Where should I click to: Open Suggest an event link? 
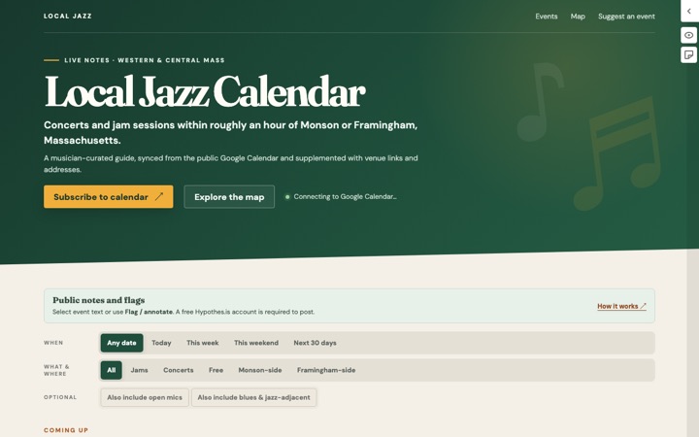point(626,17)
